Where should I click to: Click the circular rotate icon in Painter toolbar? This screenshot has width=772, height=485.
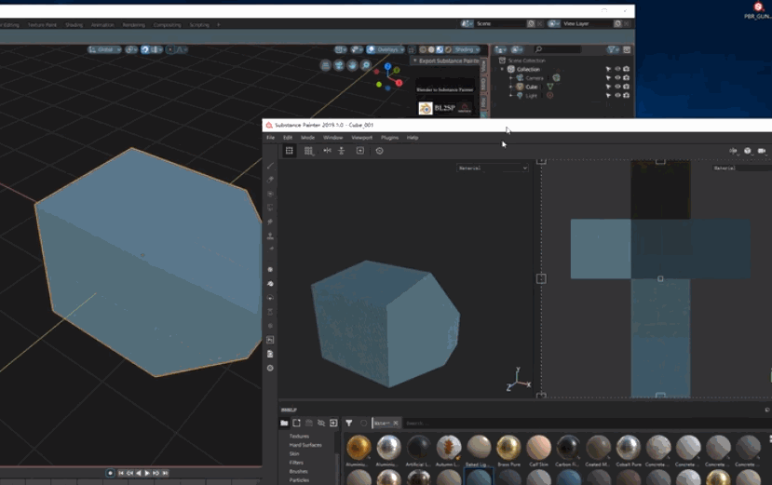[x=379, y=151]
